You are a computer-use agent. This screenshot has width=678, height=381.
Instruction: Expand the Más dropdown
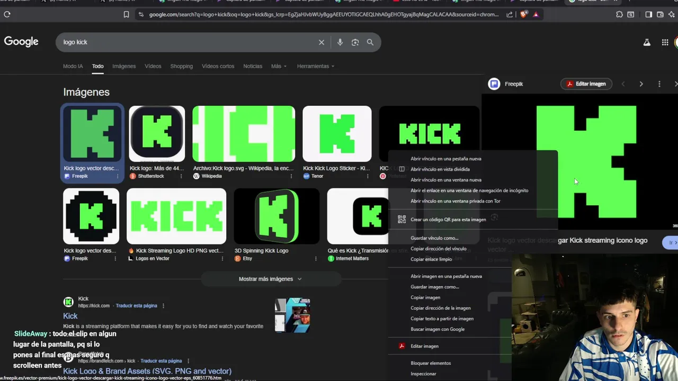(279, 66)
